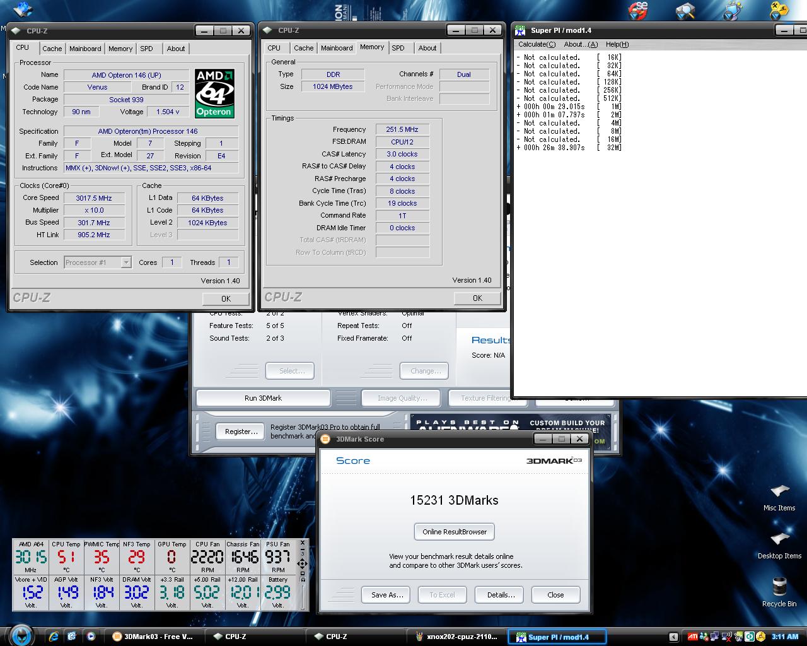Screen dimensions: 807x646
Task: Open About tab in left CPU-Z window
Action: (176, 49)
